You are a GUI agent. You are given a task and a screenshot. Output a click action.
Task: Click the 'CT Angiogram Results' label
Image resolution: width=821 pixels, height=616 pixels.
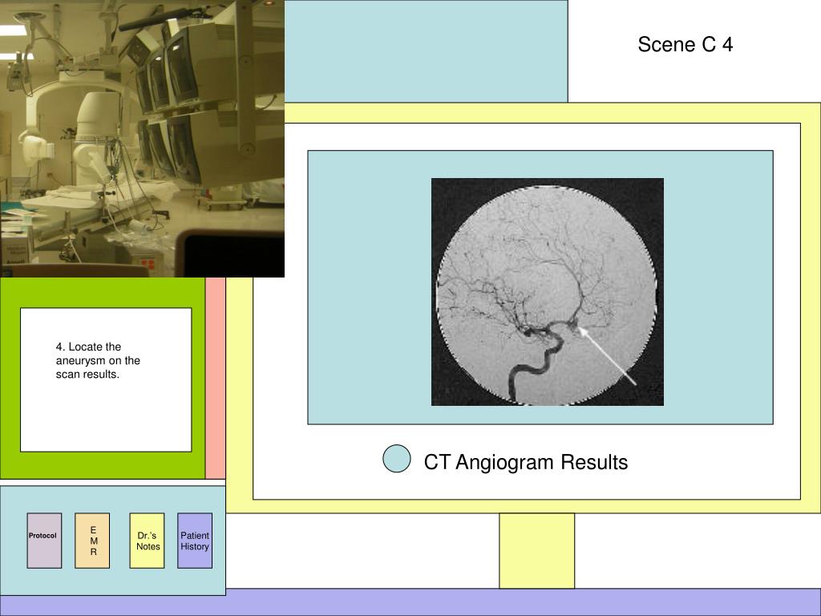[526, 462]
